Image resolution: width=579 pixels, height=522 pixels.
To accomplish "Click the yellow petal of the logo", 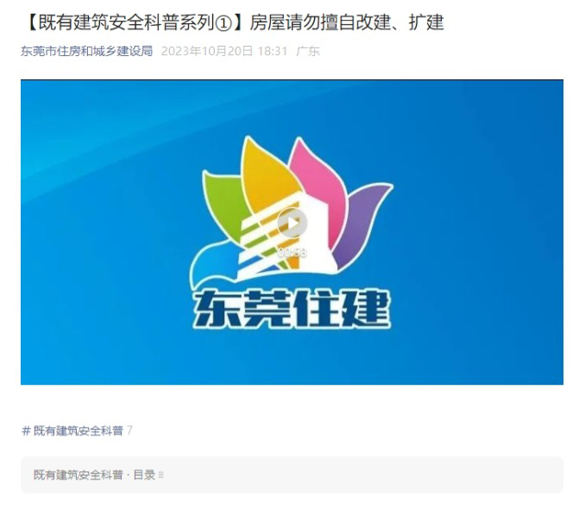I will coord(267,173).
